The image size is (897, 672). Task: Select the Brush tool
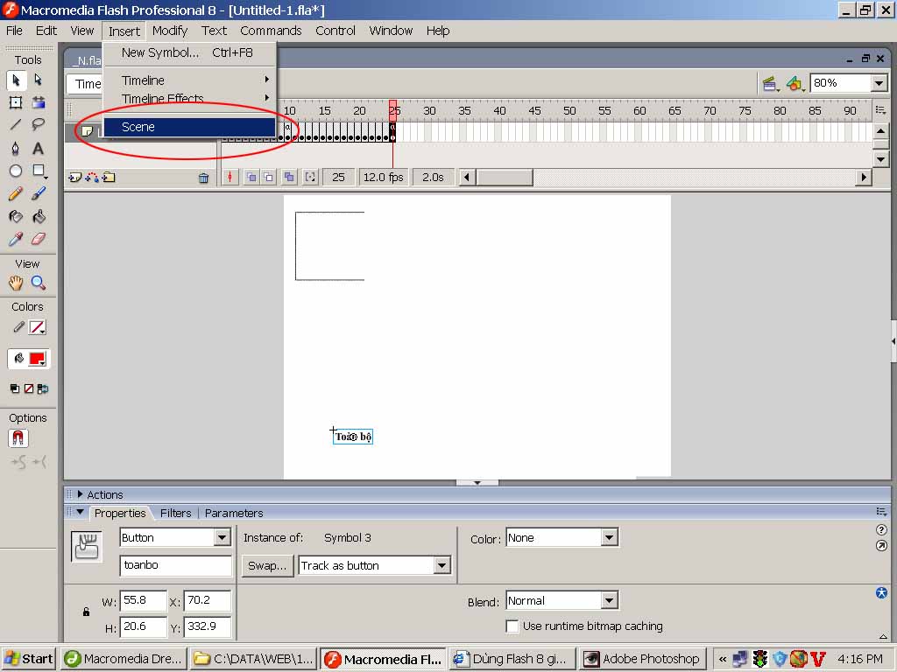click(39, 193)
